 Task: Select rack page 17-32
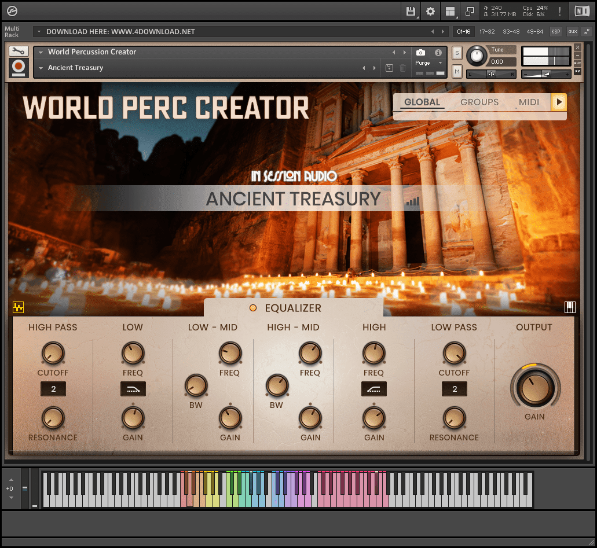tap(487, 32)
